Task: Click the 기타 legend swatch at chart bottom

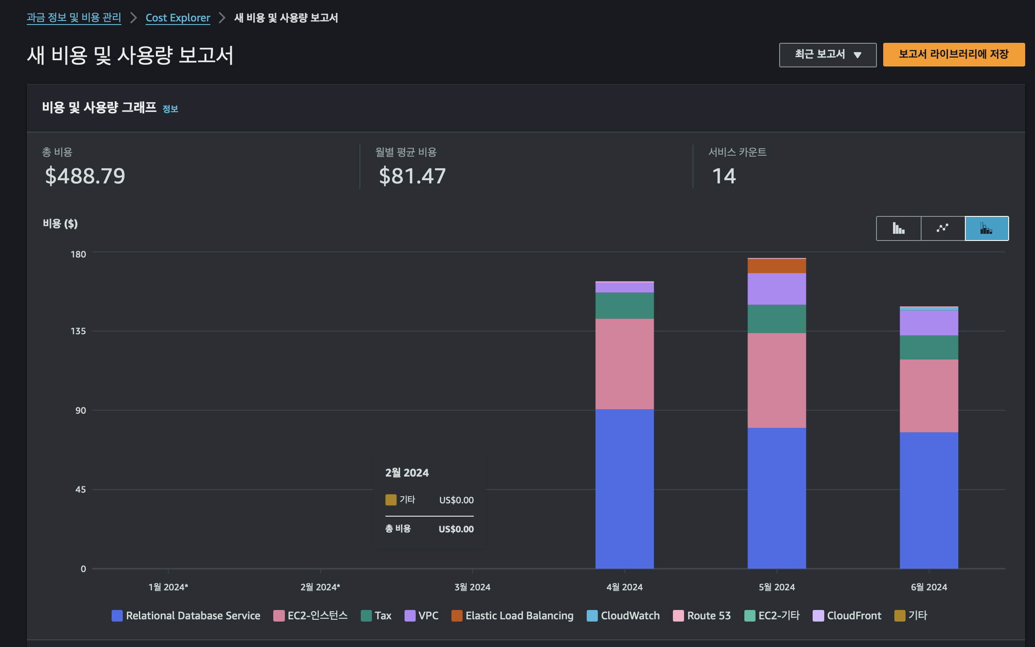Action: click(x=900, y=616)
